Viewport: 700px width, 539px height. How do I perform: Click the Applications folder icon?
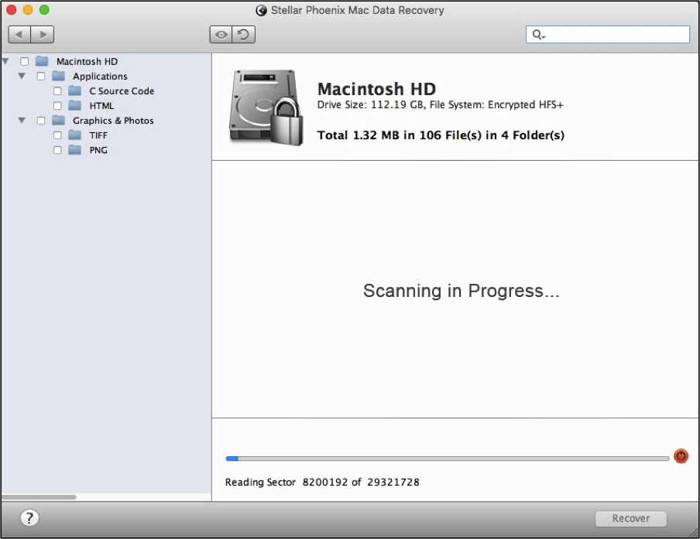click(x=59, y=76)
